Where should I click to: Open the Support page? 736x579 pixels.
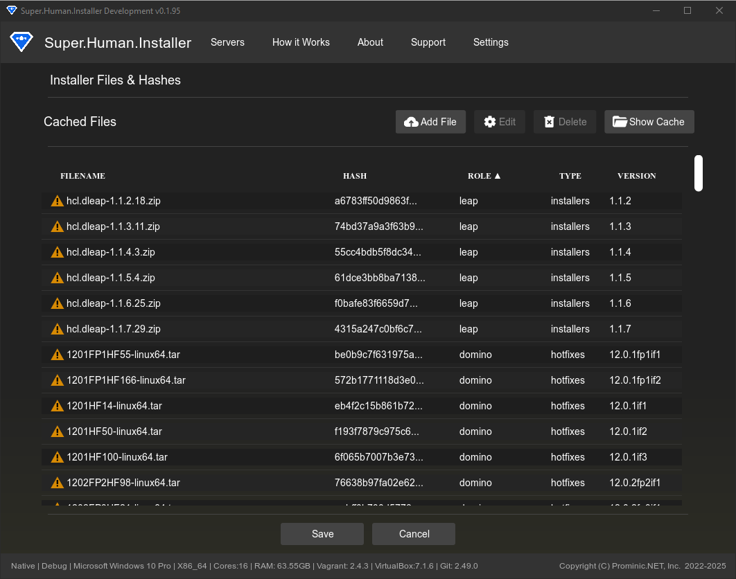coord(428,42)
